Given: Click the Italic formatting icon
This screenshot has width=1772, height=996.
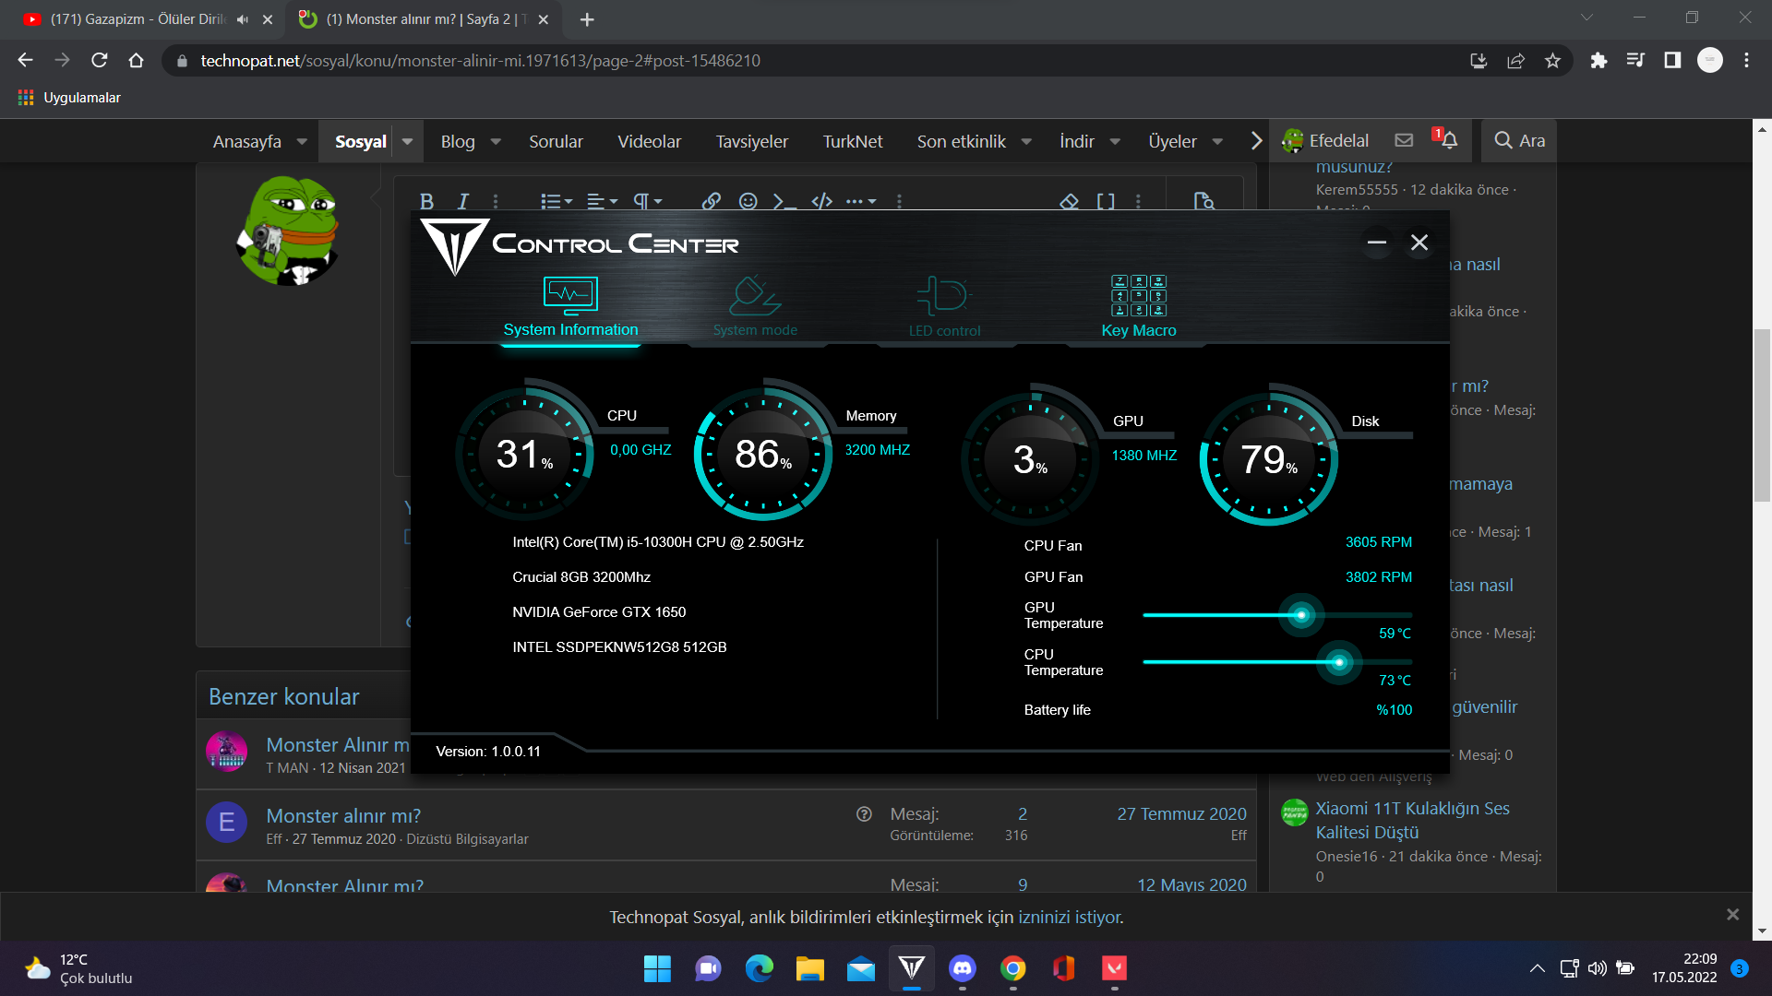Looking at the screenshot, I should (463, 201).
